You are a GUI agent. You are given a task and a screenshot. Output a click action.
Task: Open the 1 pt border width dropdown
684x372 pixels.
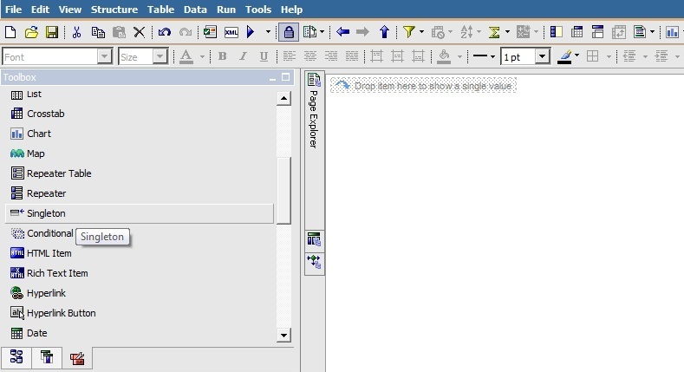click(x=542, y=56)
